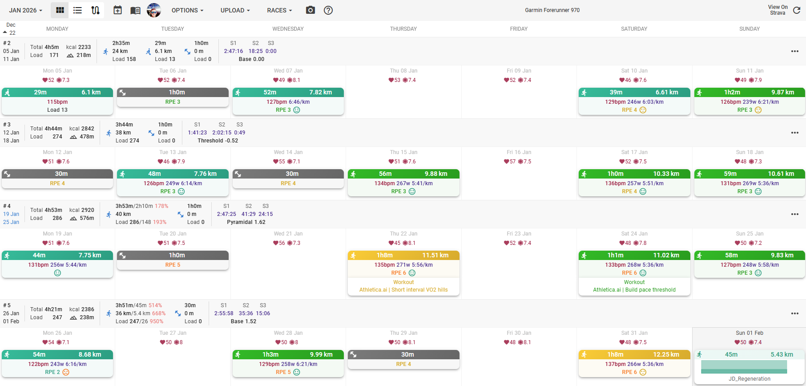Switch to list view

pyautogui.click(x=77, y=10)
